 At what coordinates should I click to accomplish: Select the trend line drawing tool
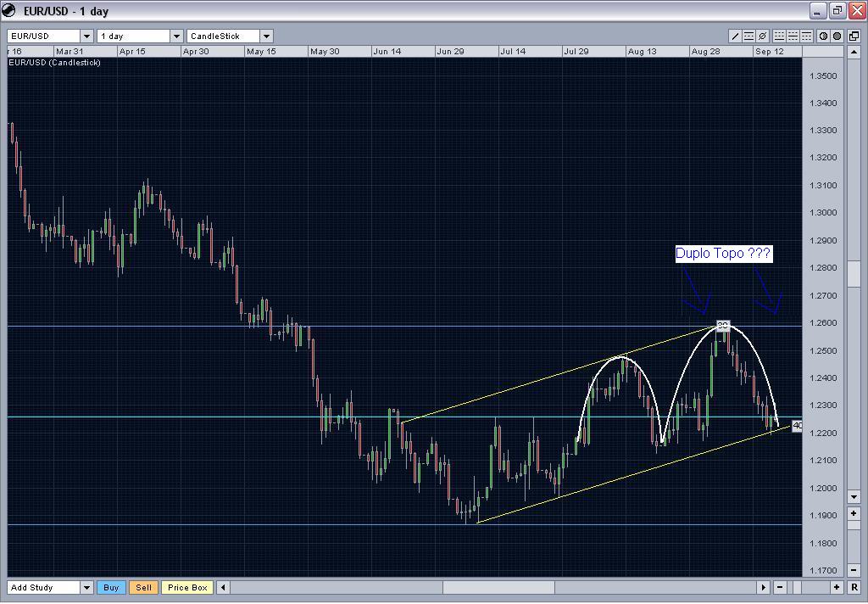tap(735, 36)
